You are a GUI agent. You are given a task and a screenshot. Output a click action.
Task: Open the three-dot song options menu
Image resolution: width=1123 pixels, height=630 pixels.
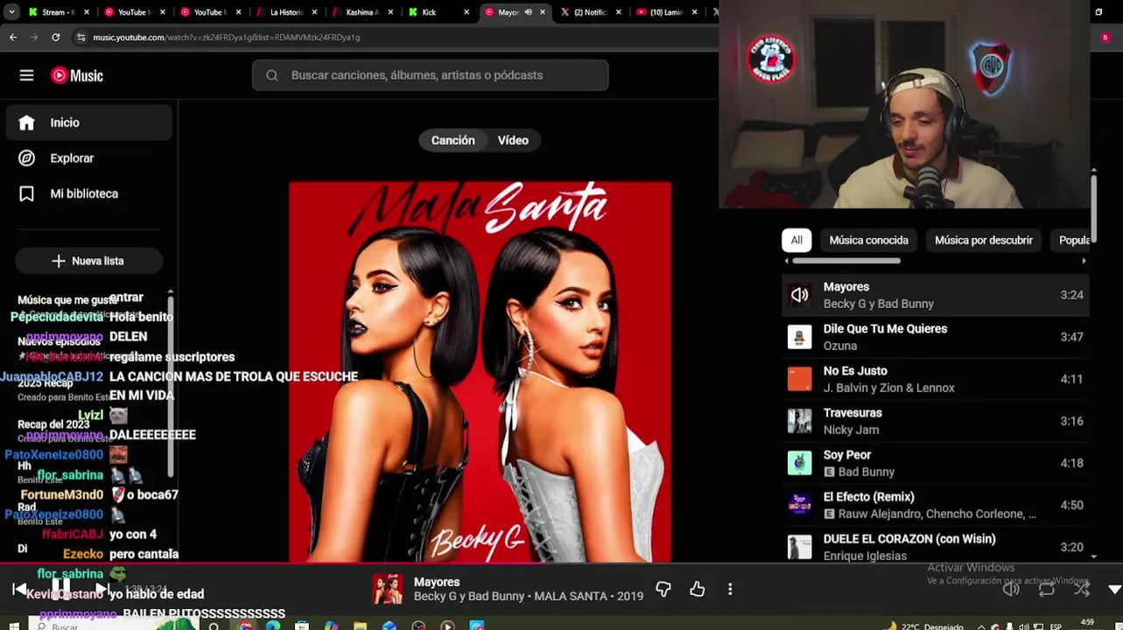coord(730,590)
